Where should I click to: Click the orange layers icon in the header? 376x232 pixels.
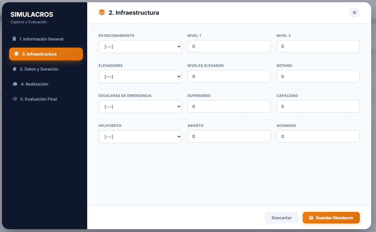pyautogui.click(x=102, y=13)
